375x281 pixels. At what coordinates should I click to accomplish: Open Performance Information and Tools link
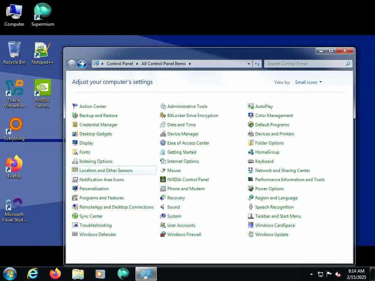coord(290,179)
